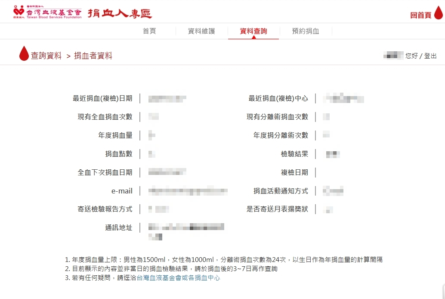Click the blood drop icon before 查詢資料
Image resolution: width=445 pixels, height=299 pixels.
coord(24,54)
